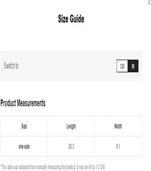Click the gray unit switch bar

click(71, 66)
